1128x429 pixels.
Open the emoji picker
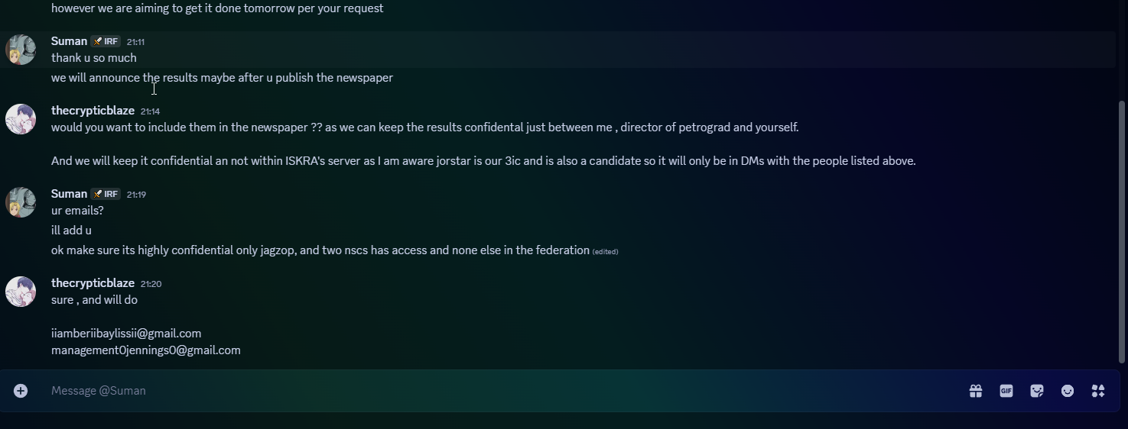click(1068, 391)
